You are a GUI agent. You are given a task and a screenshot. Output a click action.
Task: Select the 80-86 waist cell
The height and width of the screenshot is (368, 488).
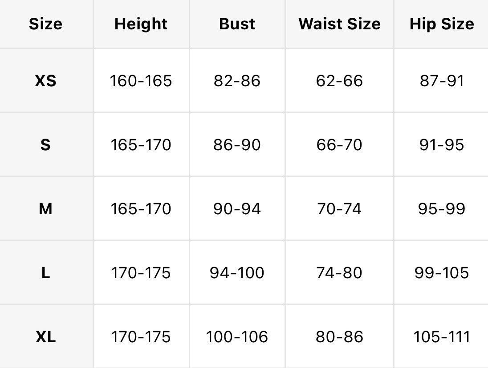(x=340, y=336)
